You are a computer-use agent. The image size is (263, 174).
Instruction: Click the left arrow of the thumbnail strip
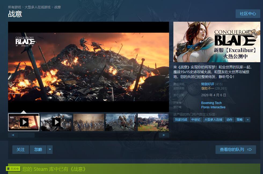13,135
